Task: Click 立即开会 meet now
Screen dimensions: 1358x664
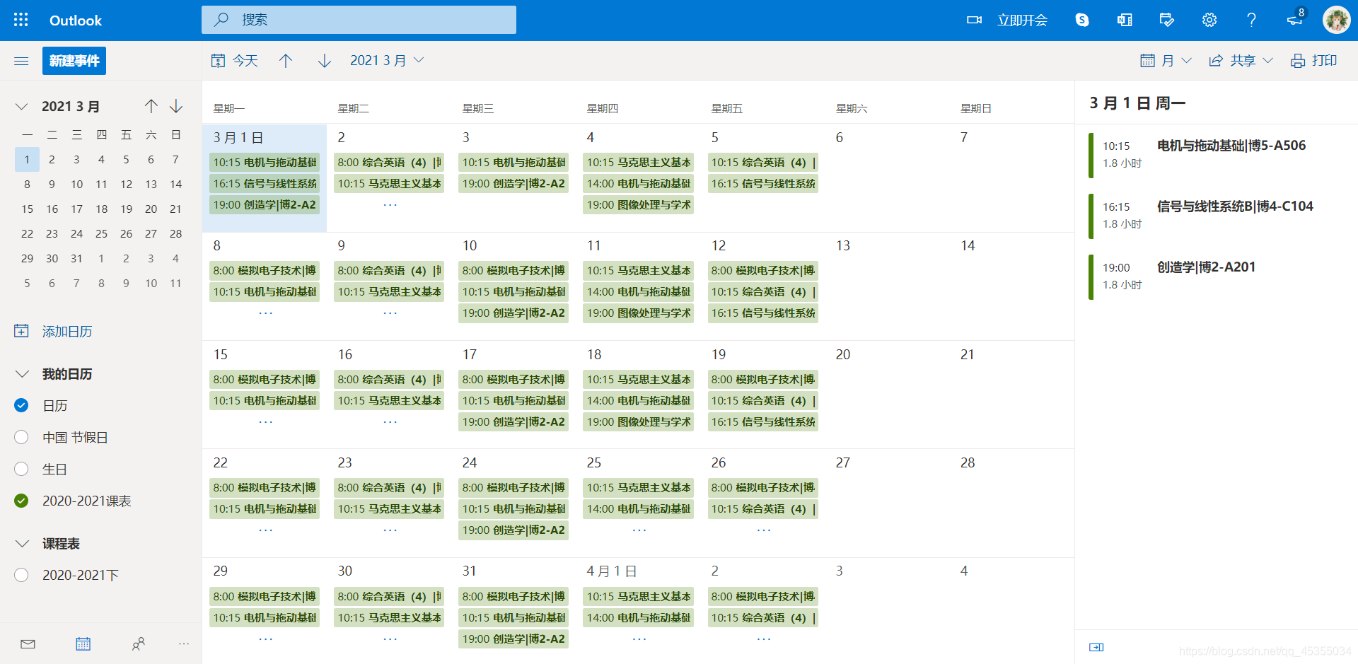Action: pyautogui.click(x=1022, y=20)
